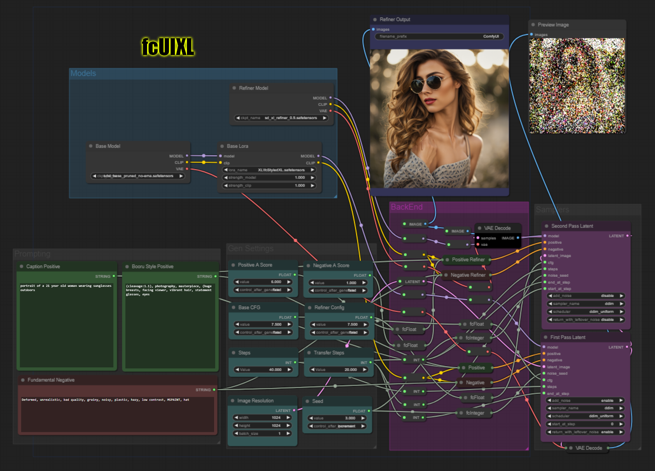Image resolution: width=655 pixels, height=471 pixels.
Task: Toggle return_with_leftover_noise in Second Pass Latent
Action: tap(586, 320)
